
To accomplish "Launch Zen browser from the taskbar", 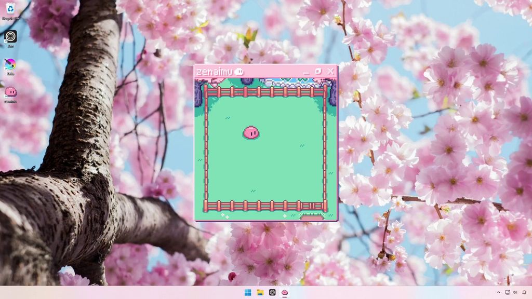I will pos(272,292).
